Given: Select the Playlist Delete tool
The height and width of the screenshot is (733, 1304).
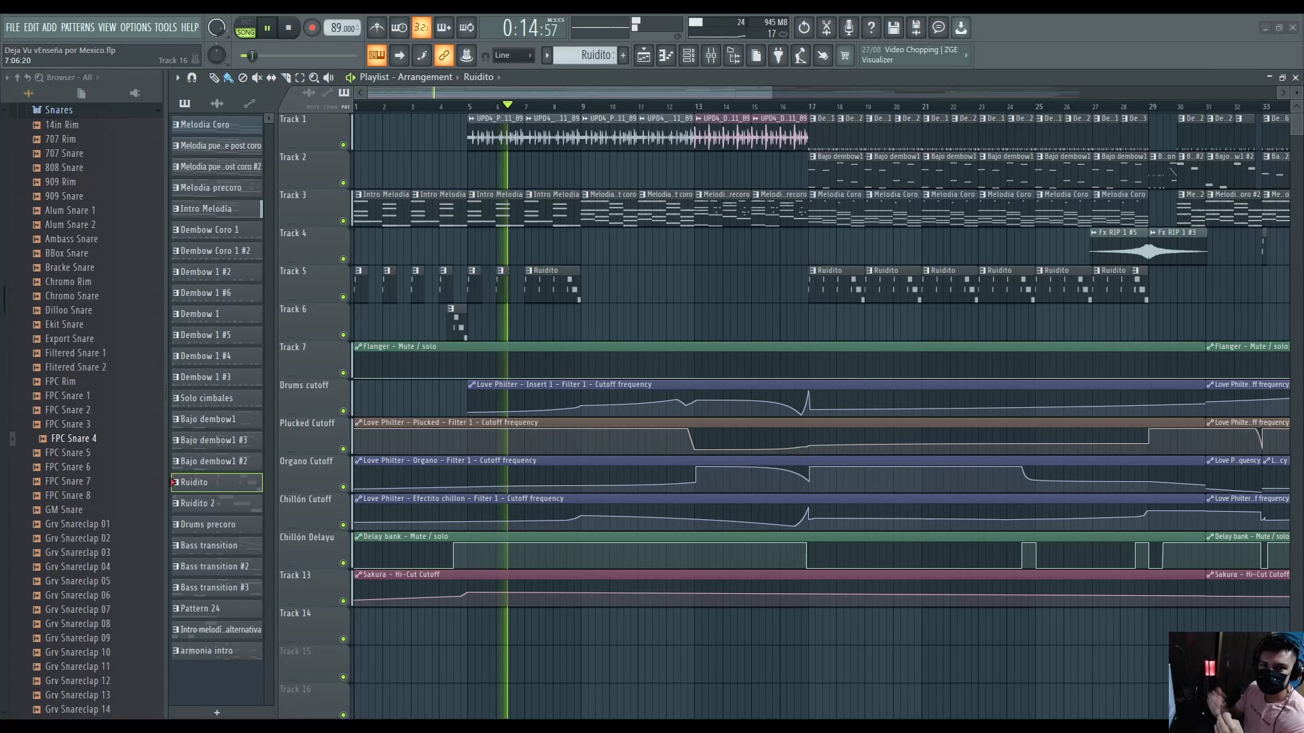Looking at the screenshot, I should click(242, 77).
